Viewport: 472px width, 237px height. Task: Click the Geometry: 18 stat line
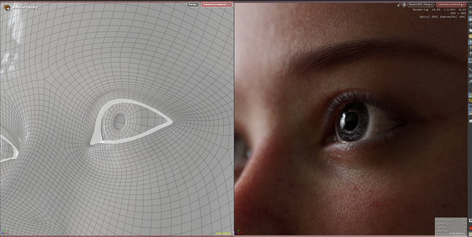[451, 224]
